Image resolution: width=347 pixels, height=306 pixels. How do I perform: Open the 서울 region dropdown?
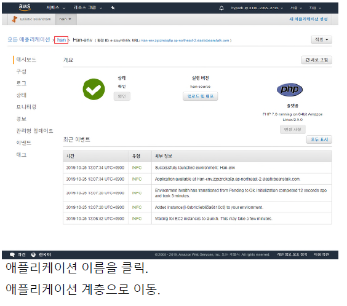click(x=296, y=8)
